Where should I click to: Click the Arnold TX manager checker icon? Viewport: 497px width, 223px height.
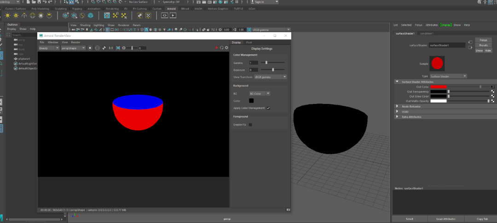click(107, 15)
